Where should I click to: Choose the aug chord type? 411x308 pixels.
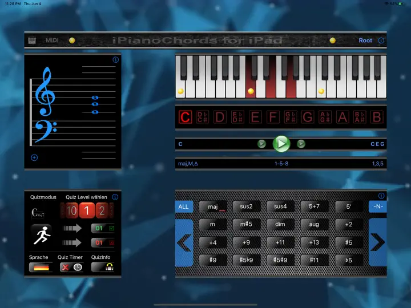[315, 225]
